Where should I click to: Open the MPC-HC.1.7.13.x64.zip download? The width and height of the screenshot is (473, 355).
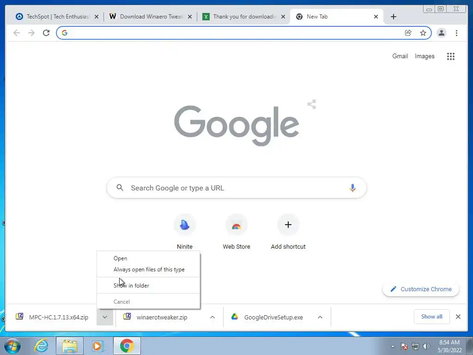[x=52, y=317]
